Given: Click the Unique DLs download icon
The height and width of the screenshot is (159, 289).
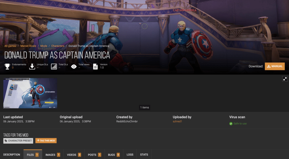Looking at the screenshot, I should coord(32,66).
